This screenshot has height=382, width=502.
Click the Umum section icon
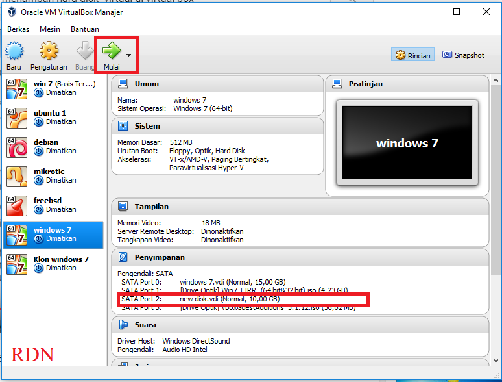(123, 84)
